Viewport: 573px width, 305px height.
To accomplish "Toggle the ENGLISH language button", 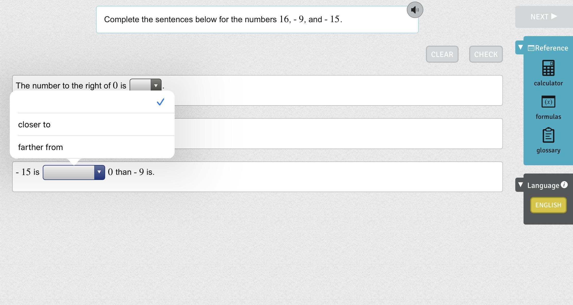I will click(x=548, y=205).
